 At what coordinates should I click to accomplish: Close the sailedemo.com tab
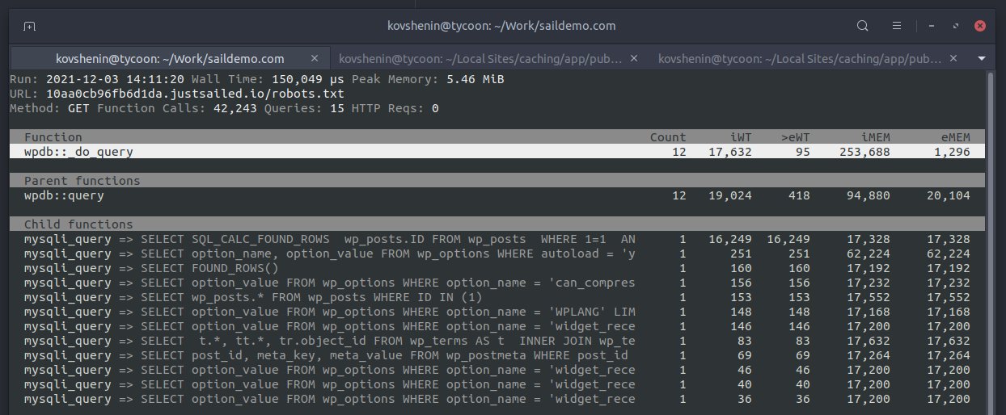point(315,59)
